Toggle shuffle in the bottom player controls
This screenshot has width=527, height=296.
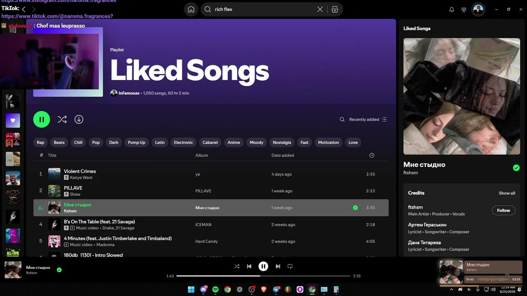[237, 266]
